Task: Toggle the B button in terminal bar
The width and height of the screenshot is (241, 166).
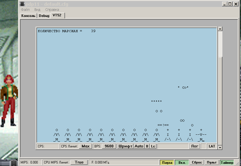Action: [147, 146]
